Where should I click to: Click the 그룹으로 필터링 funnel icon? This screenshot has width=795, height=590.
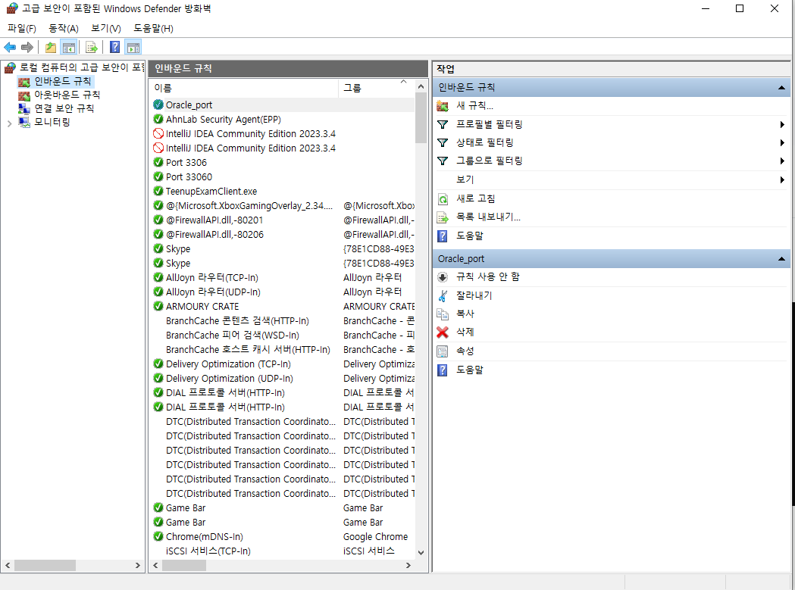tap(443, 161)
